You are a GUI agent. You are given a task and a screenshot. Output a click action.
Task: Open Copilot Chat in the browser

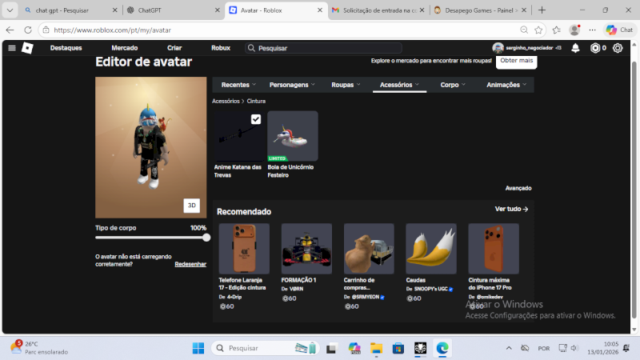tap(619, 30)
